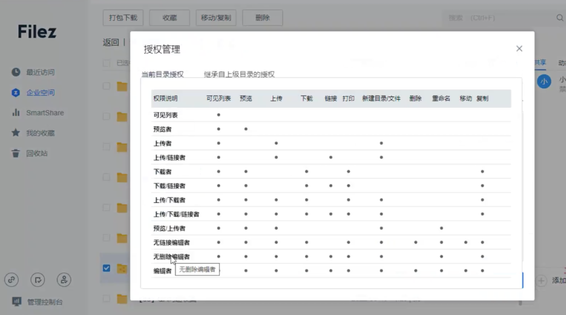Click the 预览/上传者 row label

169,229
